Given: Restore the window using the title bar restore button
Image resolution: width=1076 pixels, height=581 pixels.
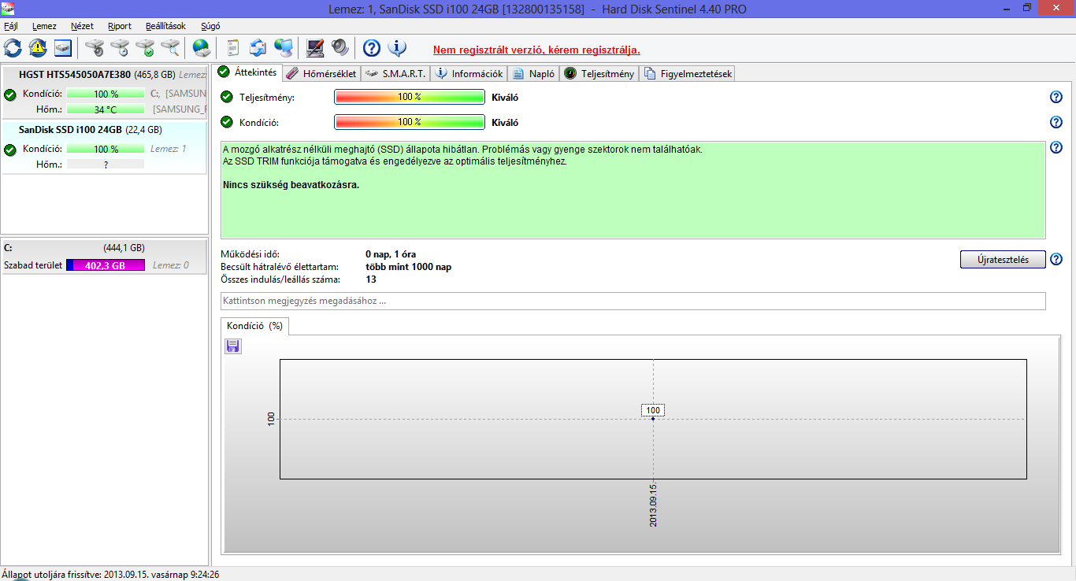Looking at the screenshot, I should click(x=1027, y=8).
